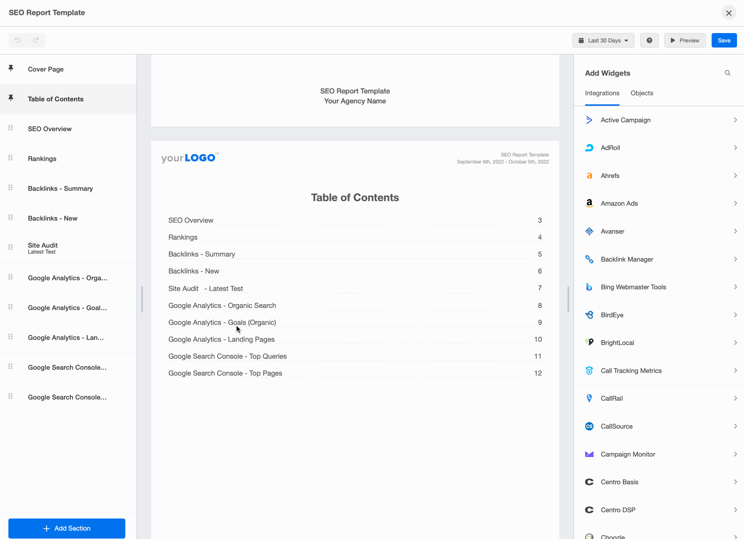Expand the Avanser integration chevron

tap(735, 232)
